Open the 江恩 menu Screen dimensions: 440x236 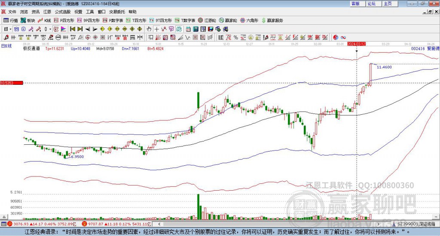coord(47,12)
